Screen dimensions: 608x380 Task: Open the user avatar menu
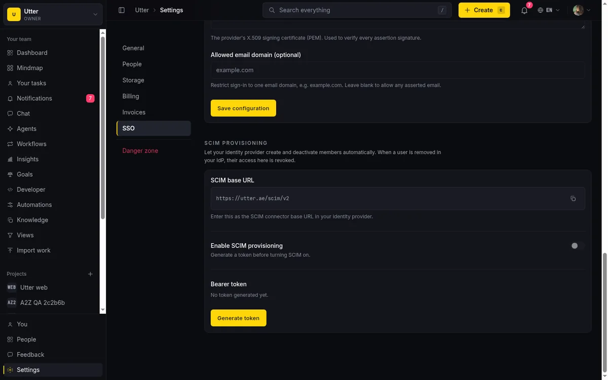coord(582,10)
